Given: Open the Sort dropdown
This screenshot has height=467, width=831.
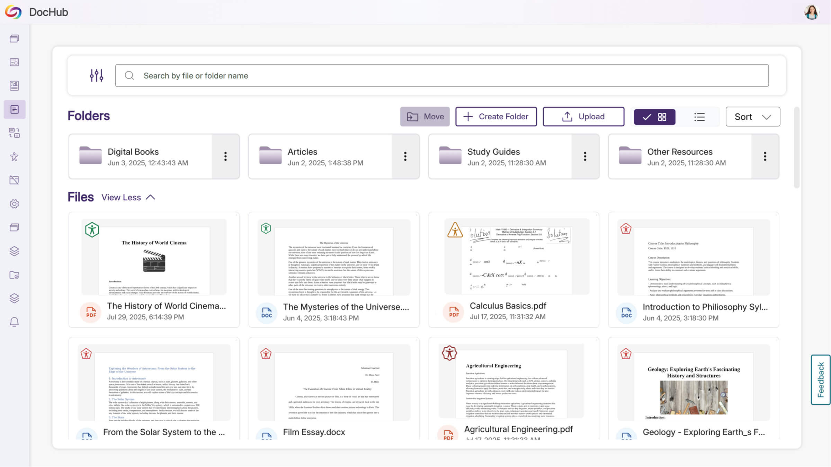Looking at the screenshot, I should 753,117.
